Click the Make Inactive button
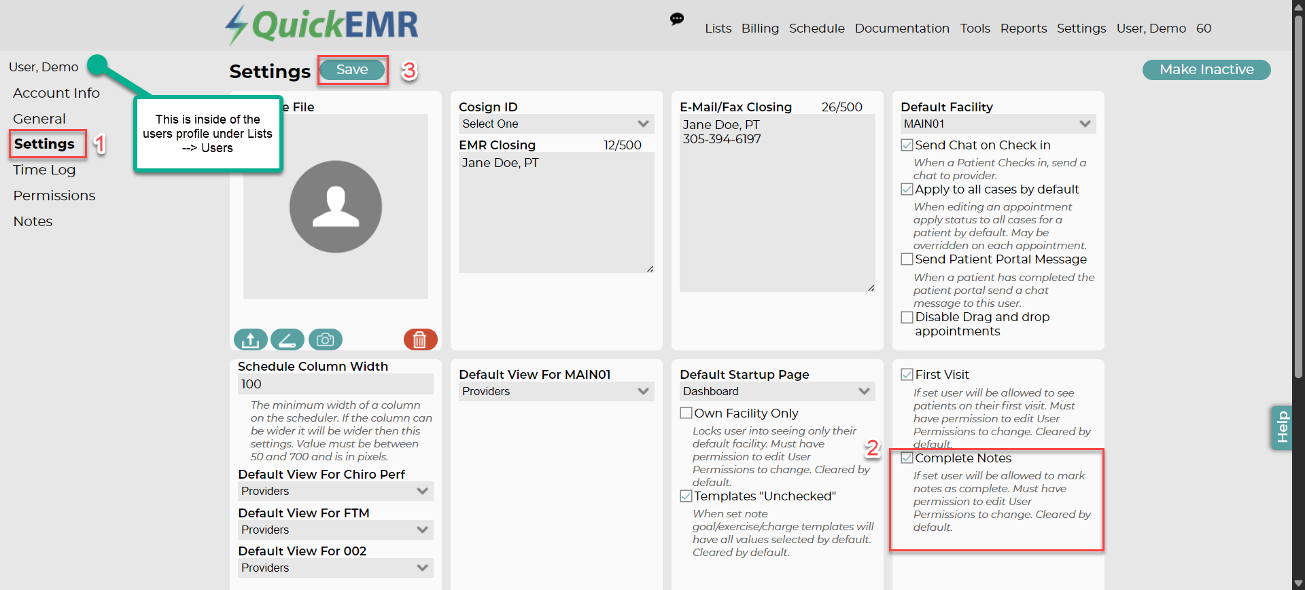Viewport: 1305px width, 590px height. pyautogui.click(x=1206, y=70)
